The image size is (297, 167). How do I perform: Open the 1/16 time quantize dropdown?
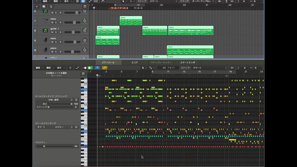[54, 100]
